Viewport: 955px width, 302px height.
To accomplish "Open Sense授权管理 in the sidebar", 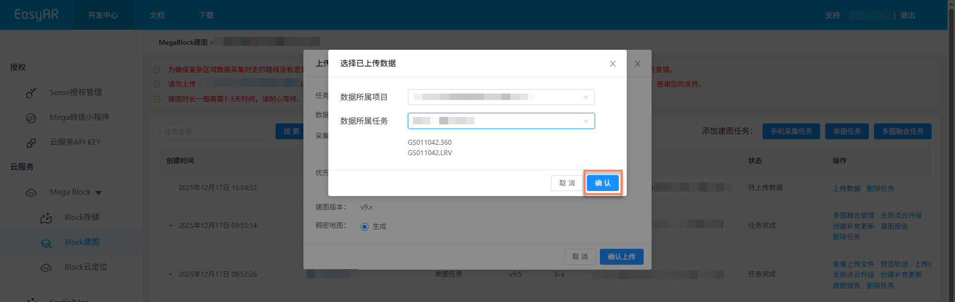I will click(76, 93).
